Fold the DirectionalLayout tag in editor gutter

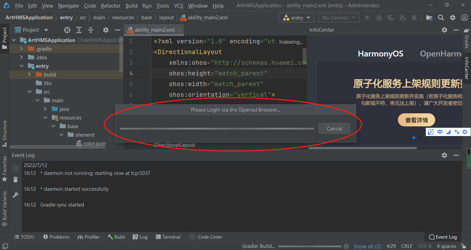coord(151,52)
